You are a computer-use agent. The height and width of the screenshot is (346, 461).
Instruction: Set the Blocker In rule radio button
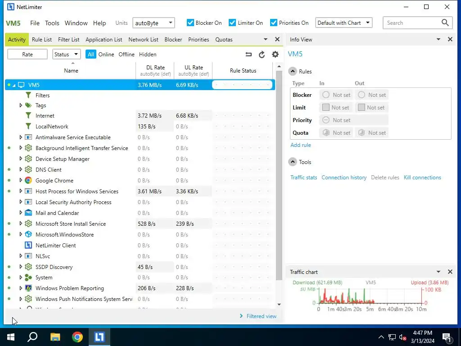(326, 95)
